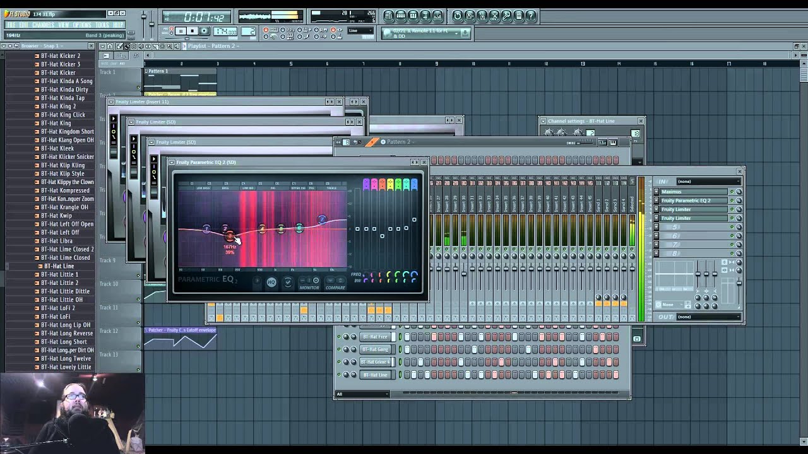Toggle BT-Hat Line channel select LED
808x454 pixels.
click(x=400, y=375)
